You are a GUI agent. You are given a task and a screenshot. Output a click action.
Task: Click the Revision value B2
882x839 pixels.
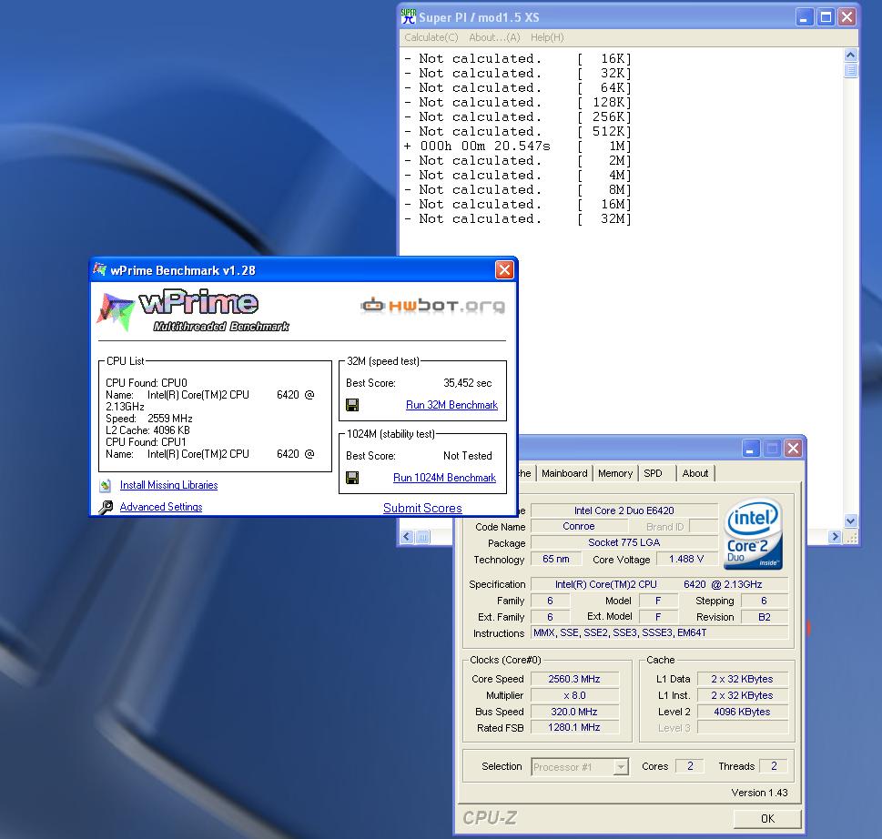[765, 617]
